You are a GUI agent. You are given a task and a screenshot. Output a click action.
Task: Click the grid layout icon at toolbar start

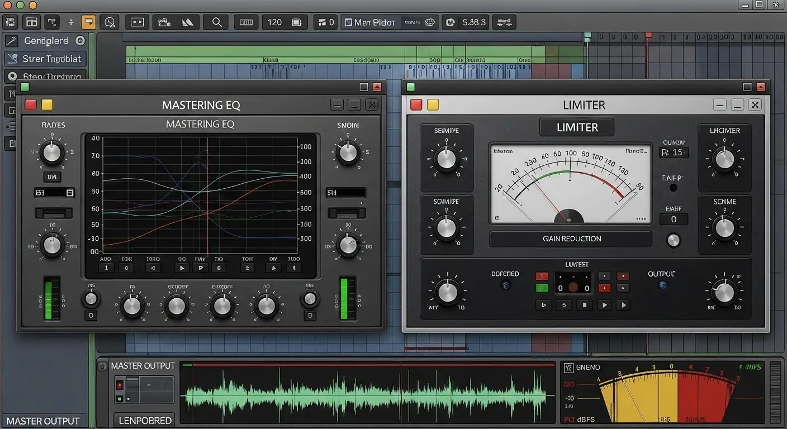pos(10,22)
